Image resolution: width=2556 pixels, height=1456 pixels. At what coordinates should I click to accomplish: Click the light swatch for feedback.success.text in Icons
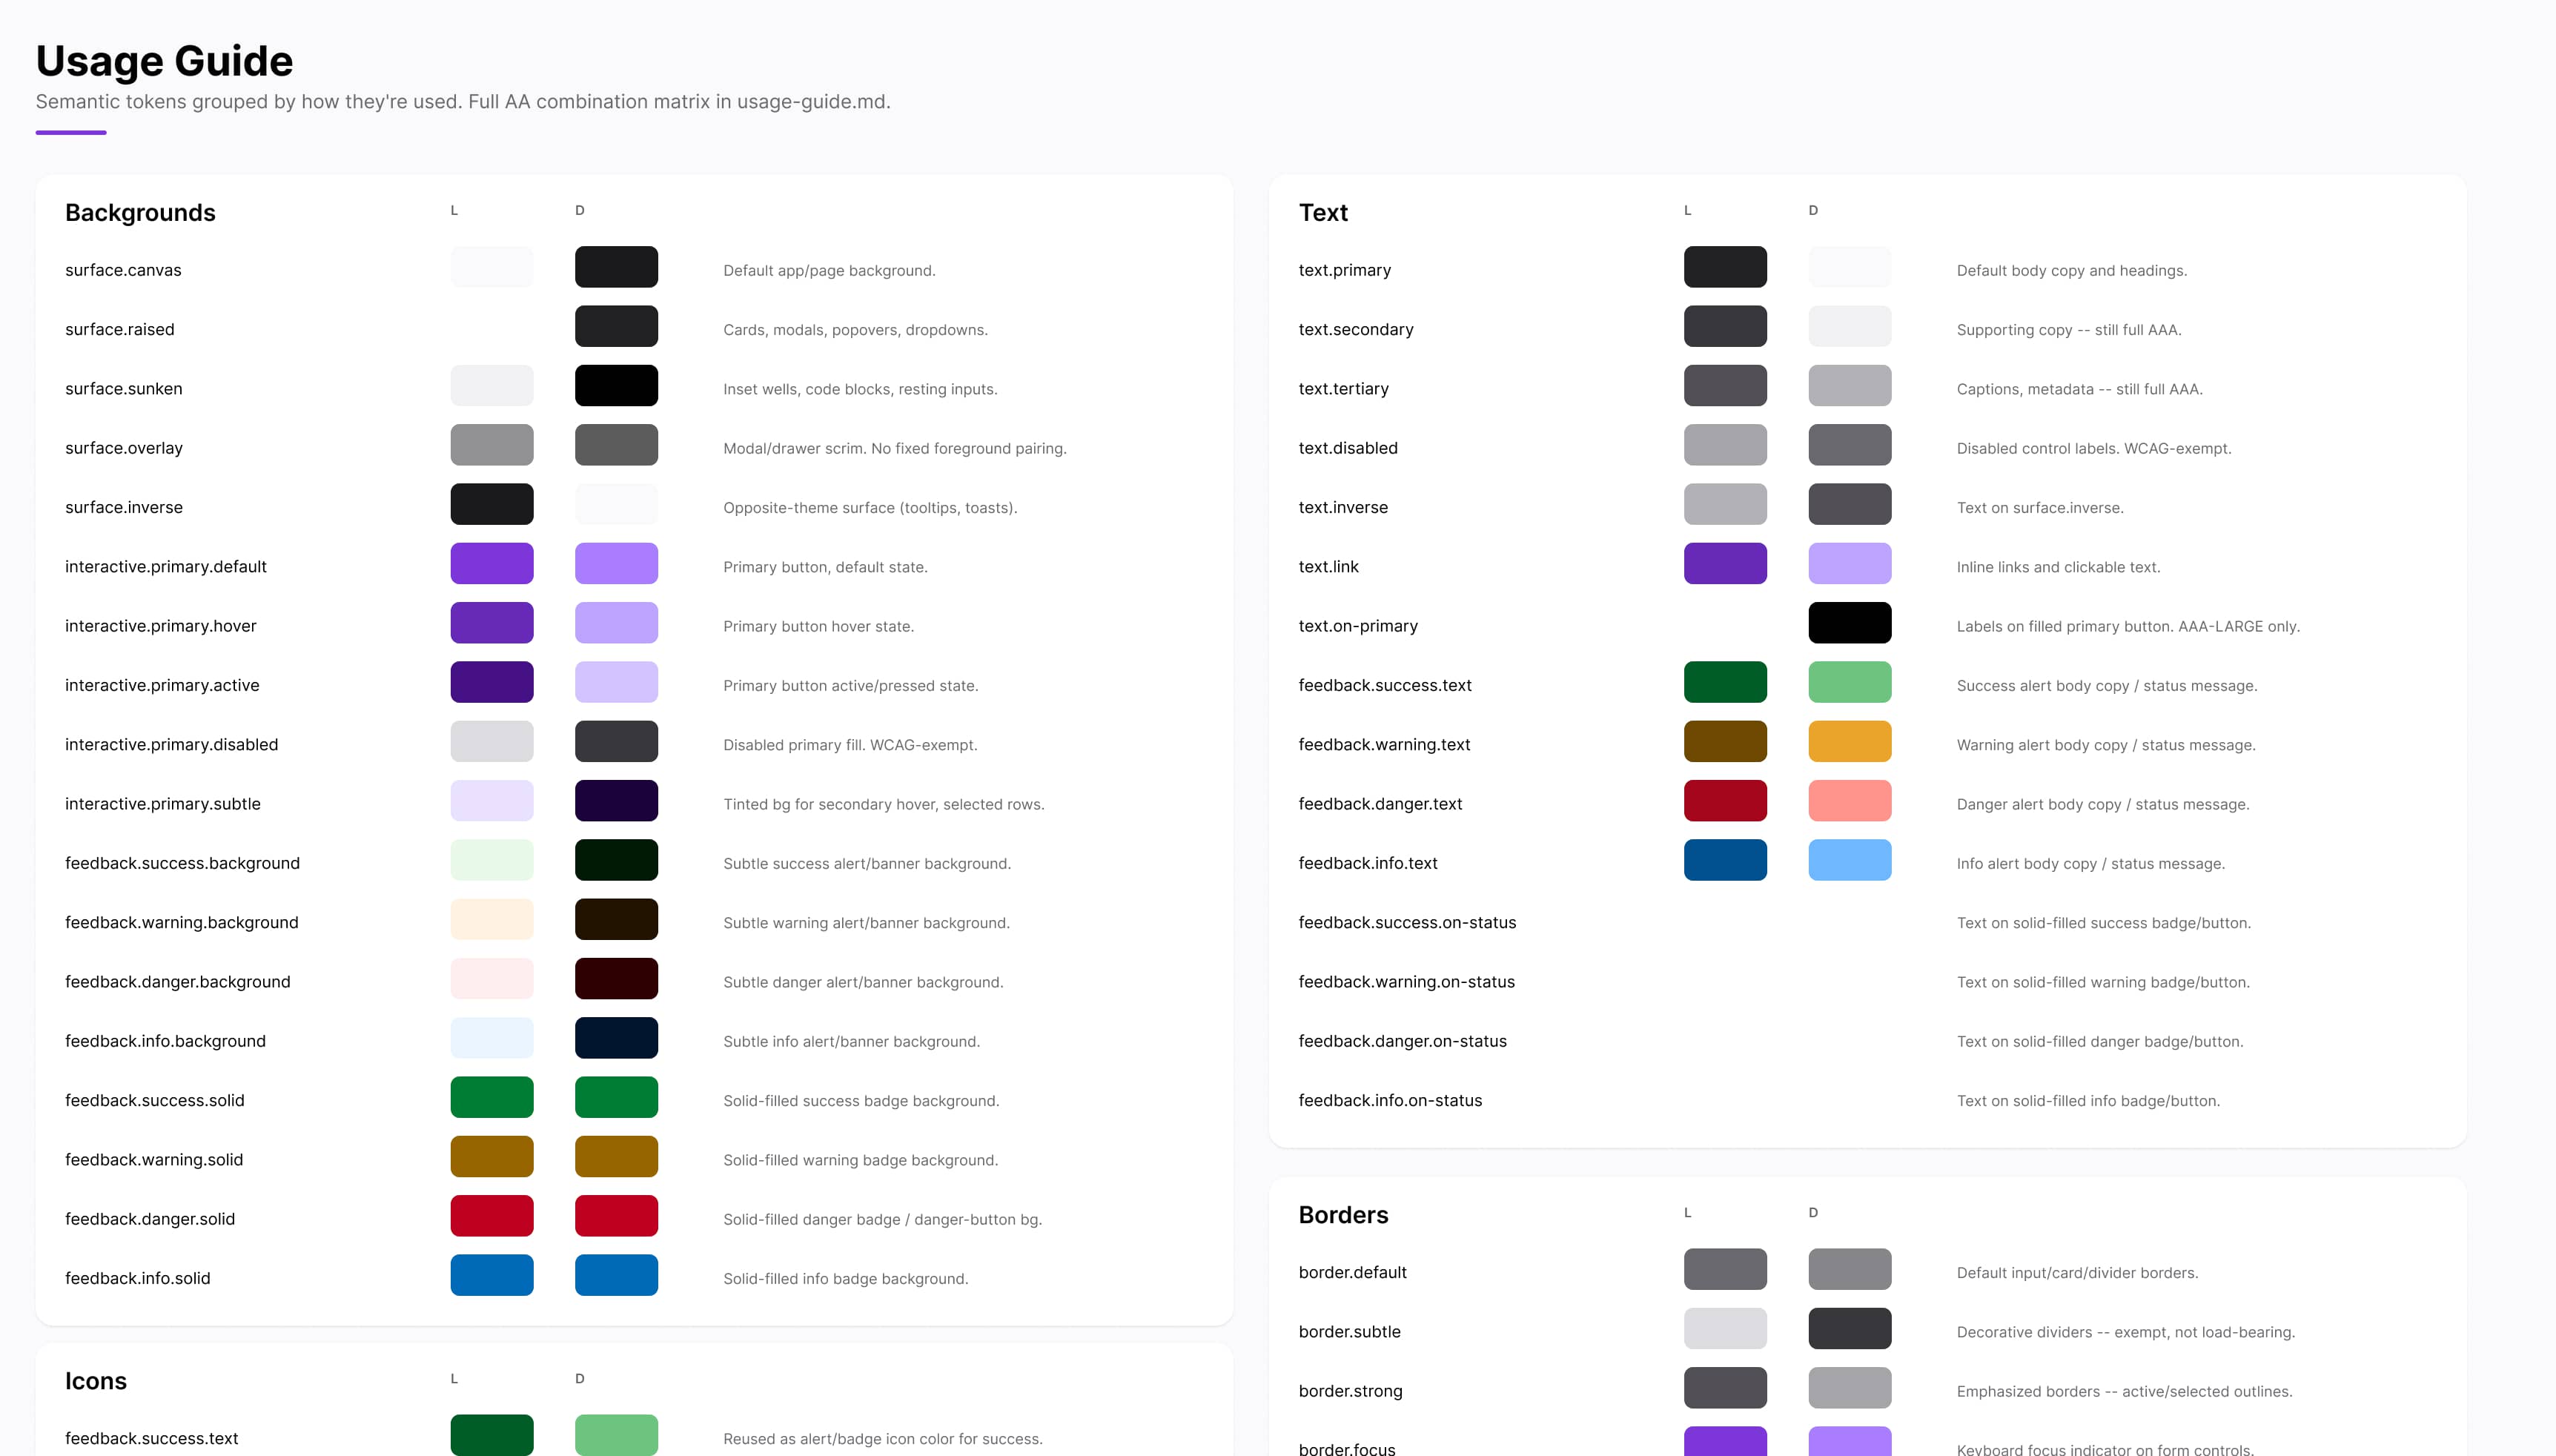(x=491, y=1436)
